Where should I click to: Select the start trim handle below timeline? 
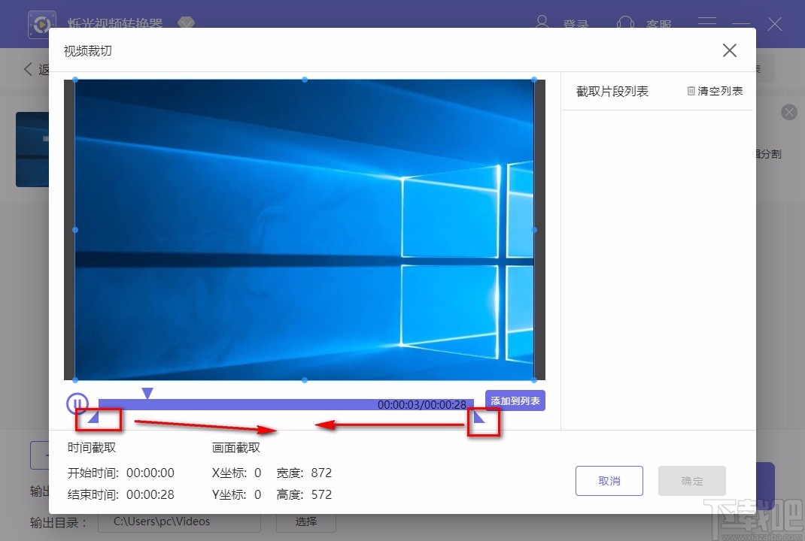click(x=93, y=418)
